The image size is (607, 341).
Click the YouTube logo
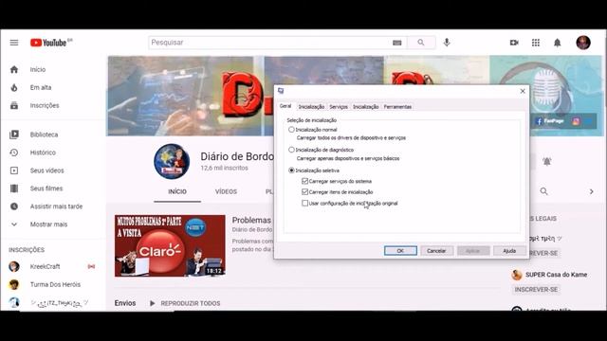click(48, 43)
